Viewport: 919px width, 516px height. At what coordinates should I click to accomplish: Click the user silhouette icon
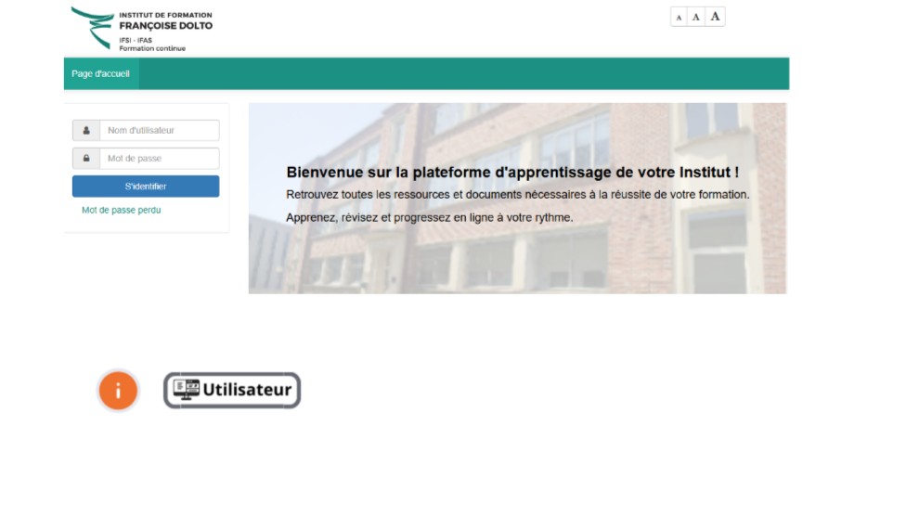pos(86,131)
